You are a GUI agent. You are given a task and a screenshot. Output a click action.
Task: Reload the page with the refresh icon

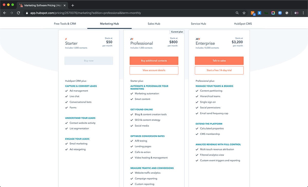(18, 13)
